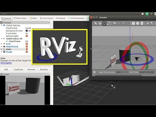Toggle the Default Light checkbox

tap(27, 36)
